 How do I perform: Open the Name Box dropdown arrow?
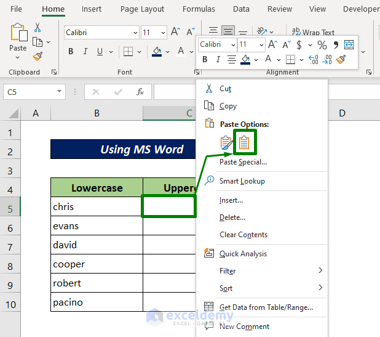[59, 91]
